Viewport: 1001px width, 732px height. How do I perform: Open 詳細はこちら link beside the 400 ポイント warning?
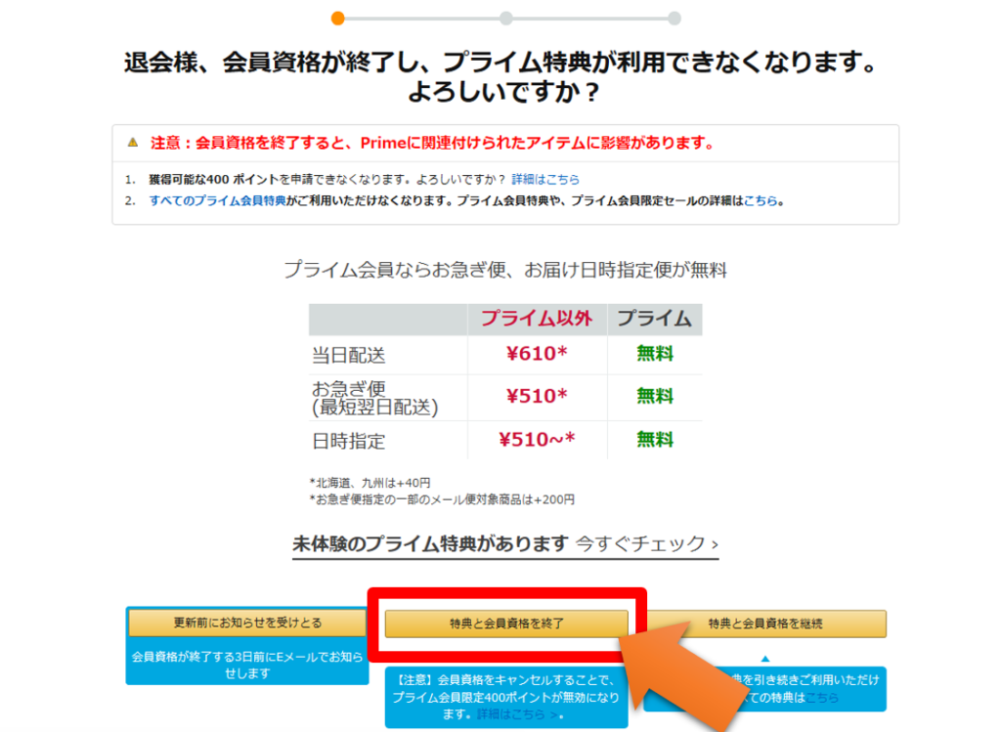click(545, 179)
